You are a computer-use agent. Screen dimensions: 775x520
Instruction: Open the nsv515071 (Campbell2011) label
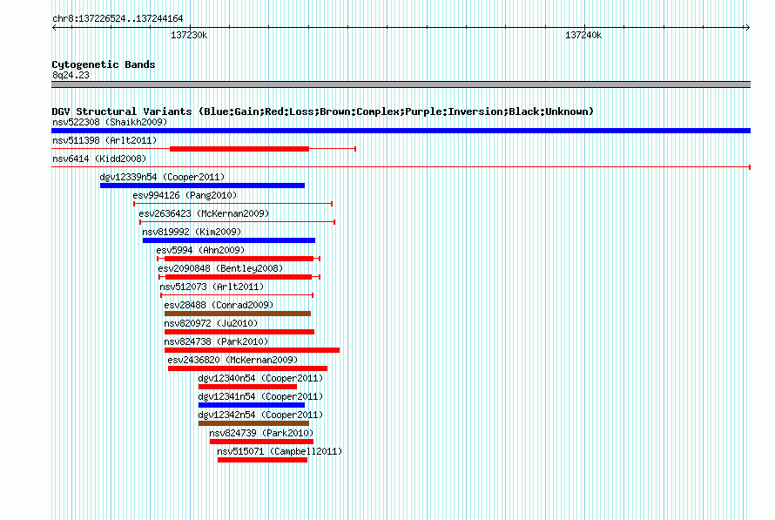[280, 451]
